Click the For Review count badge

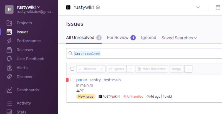click(x=133, y=38)
